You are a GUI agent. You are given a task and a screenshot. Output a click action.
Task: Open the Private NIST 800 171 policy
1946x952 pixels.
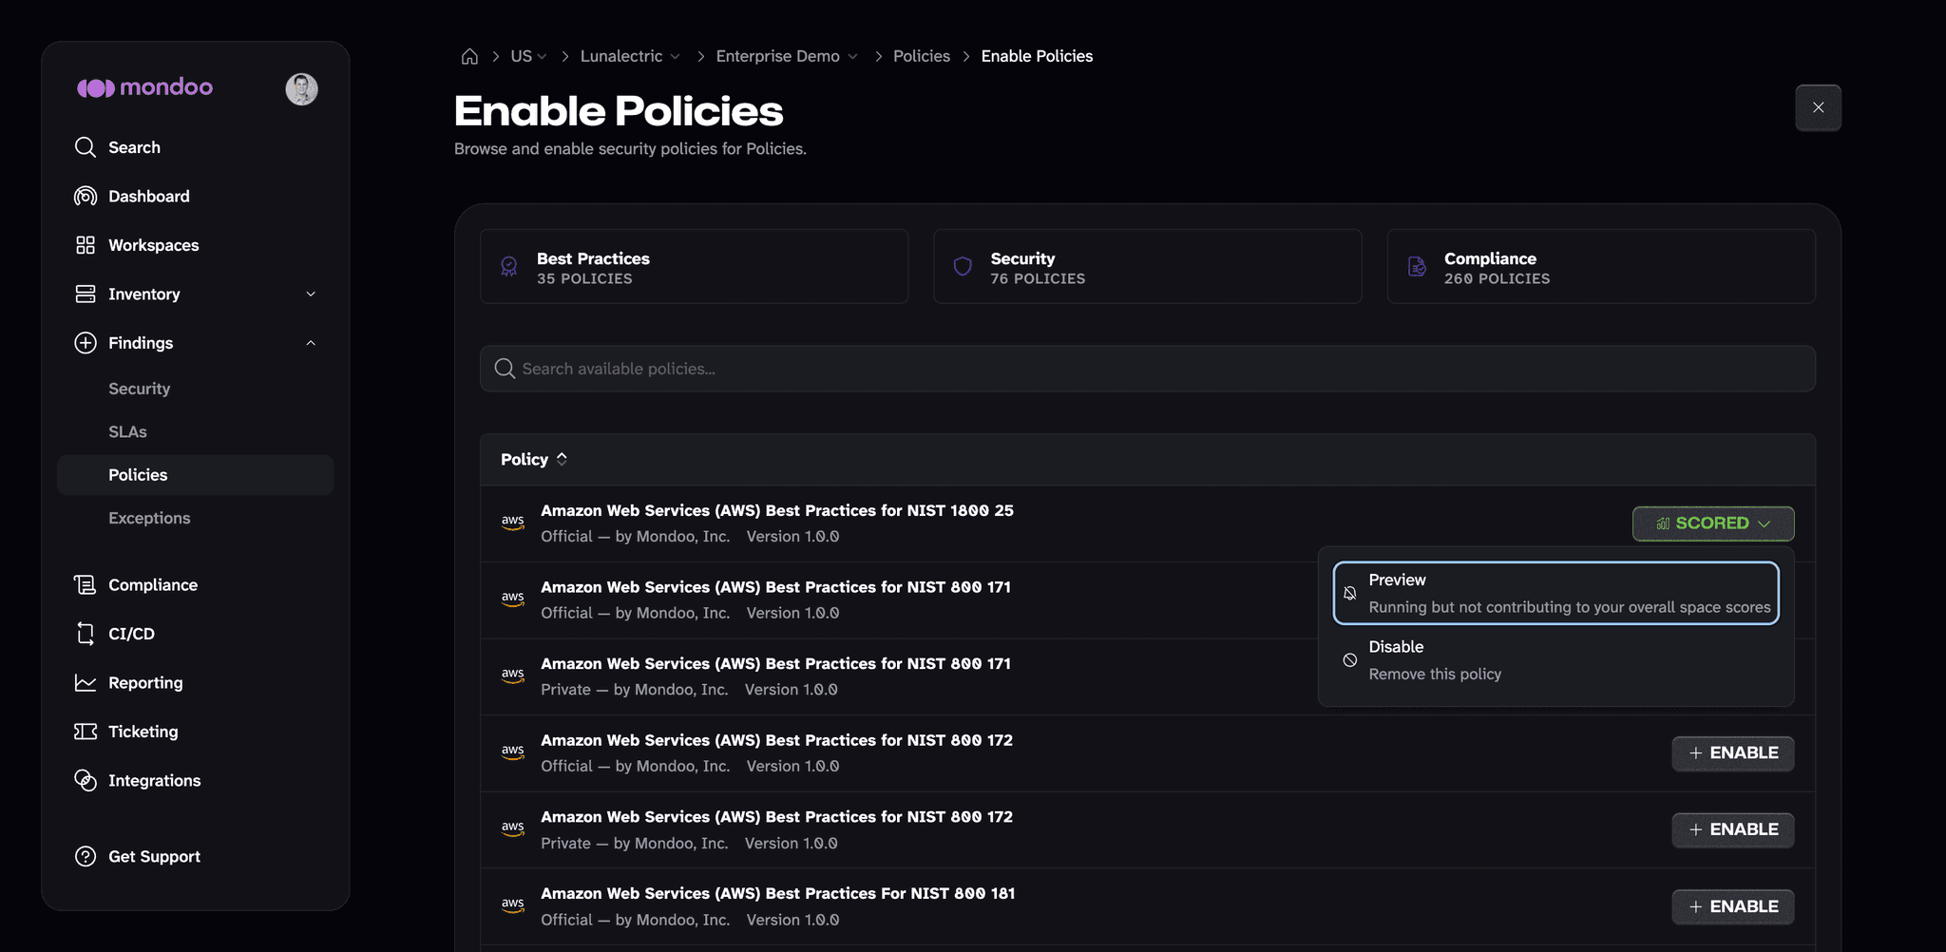pos(775,664)
